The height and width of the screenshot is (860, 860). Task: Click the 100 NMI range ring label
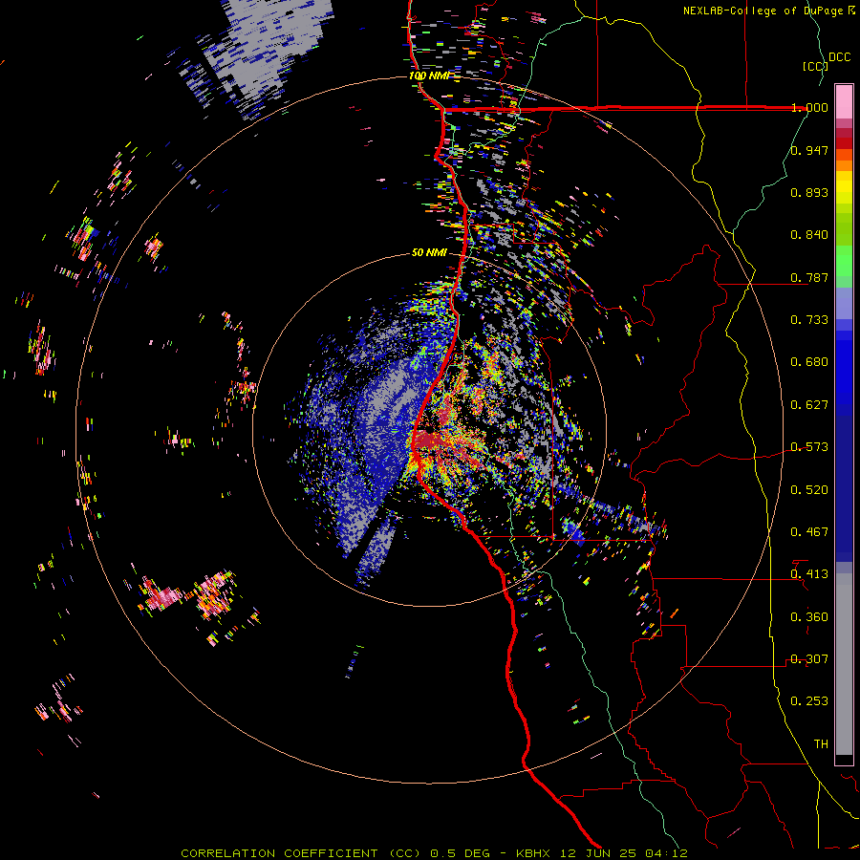[x=429, y=75]
